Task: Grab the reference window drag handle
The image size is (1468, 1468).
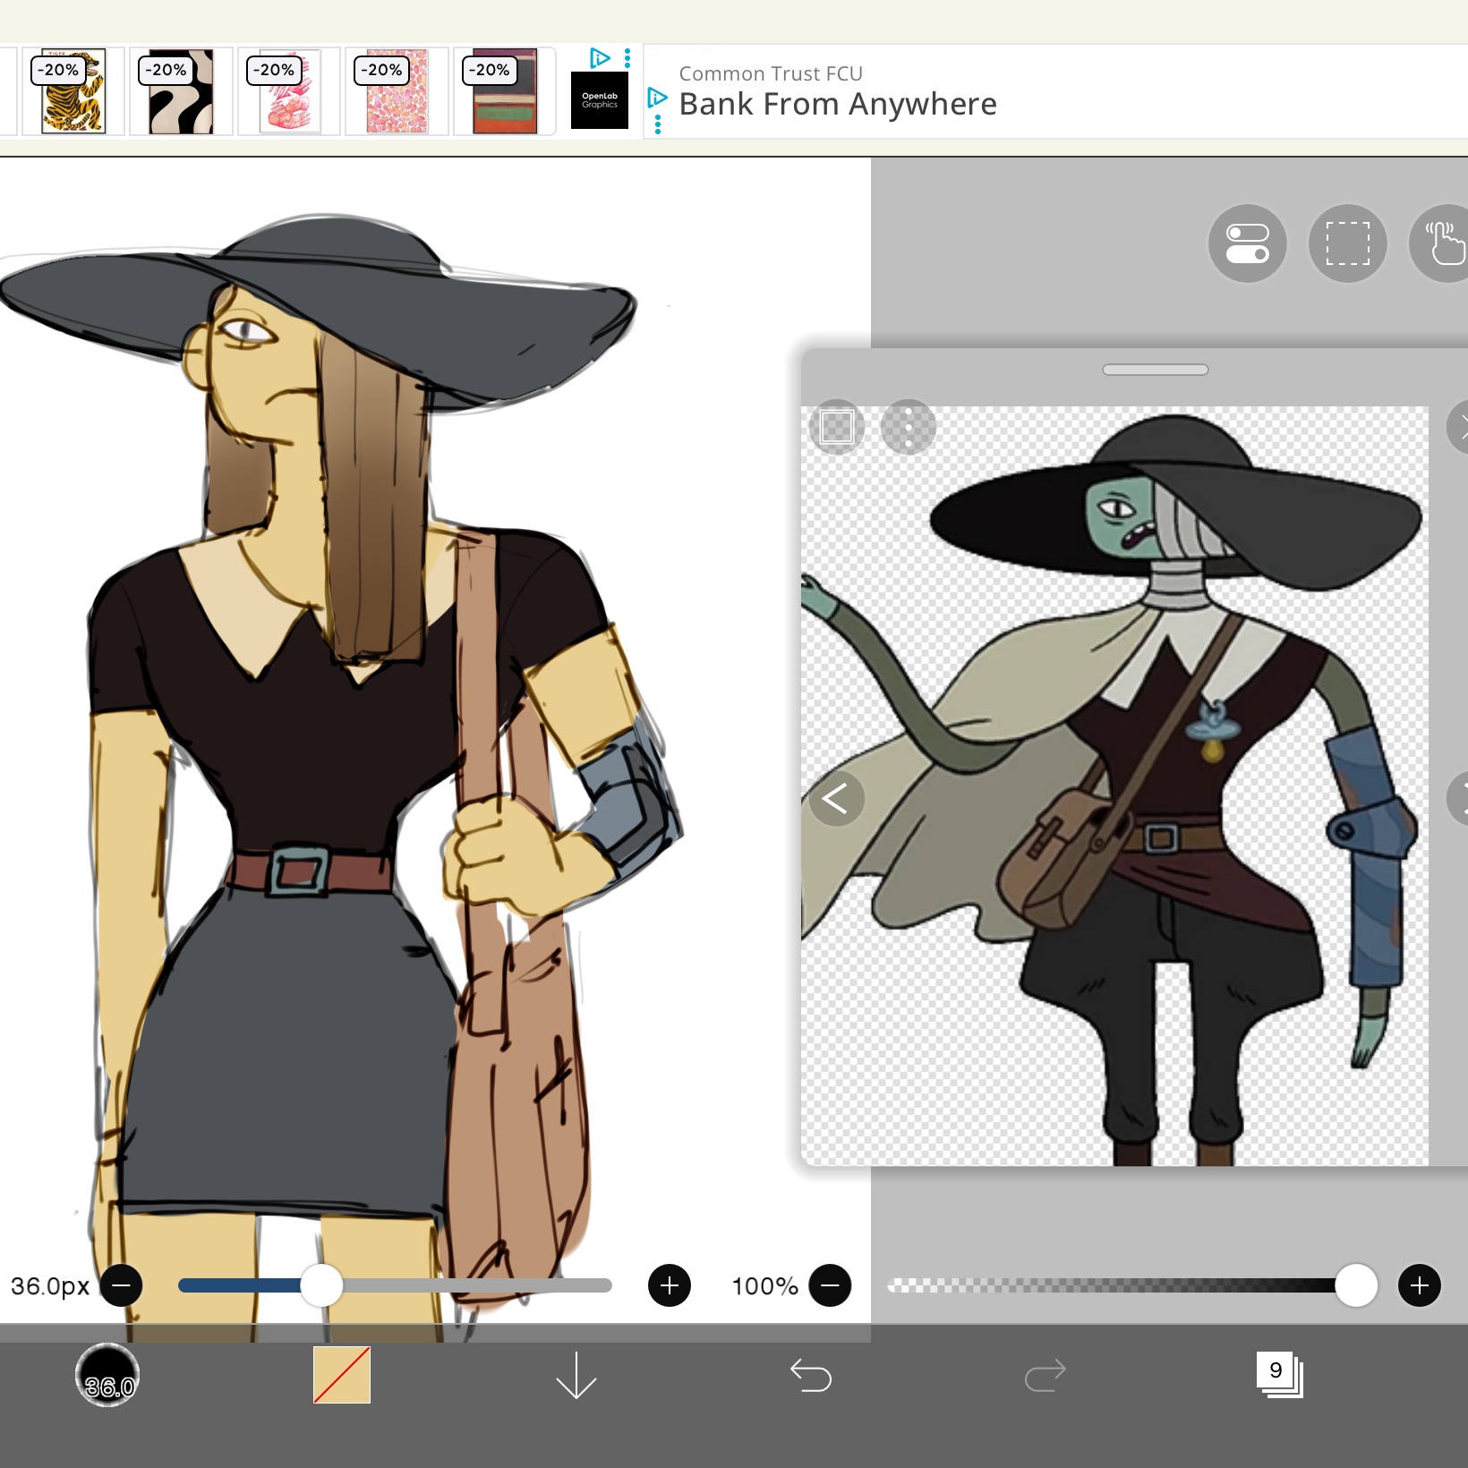Action: 1155,370
